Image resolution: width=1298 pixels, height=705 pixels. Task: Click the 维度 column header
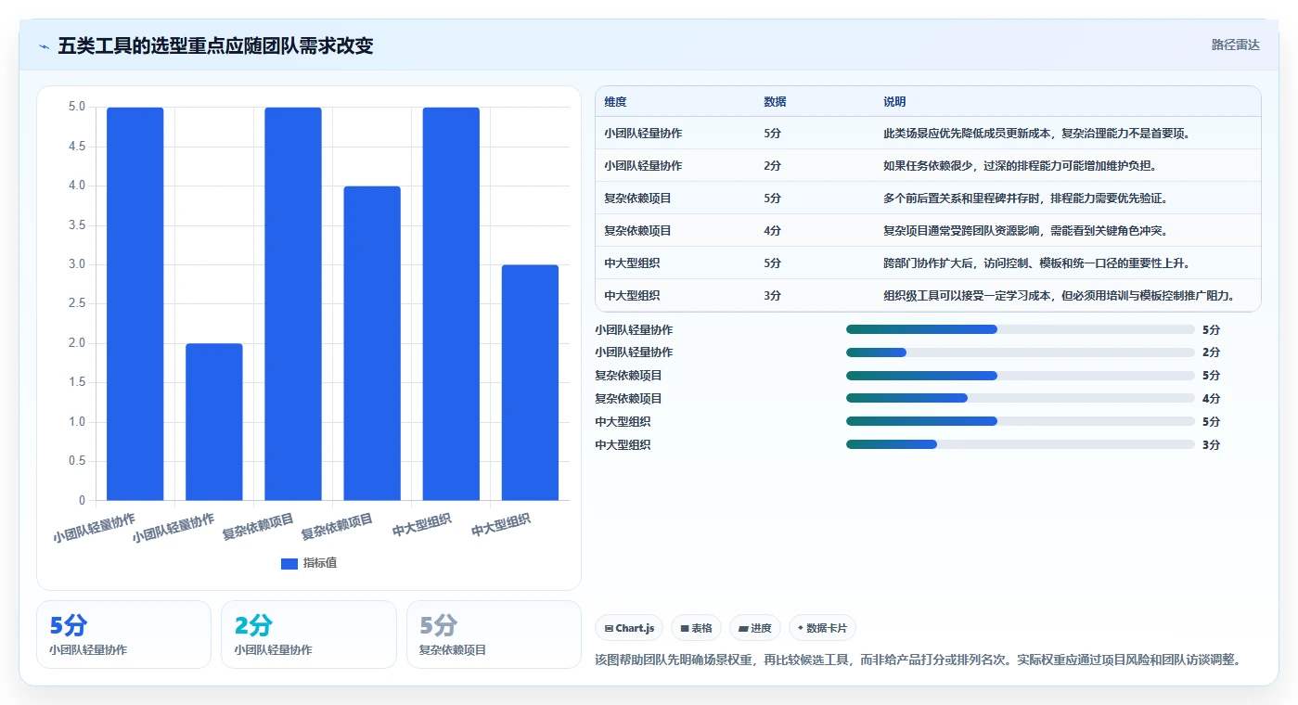(615, 102)
